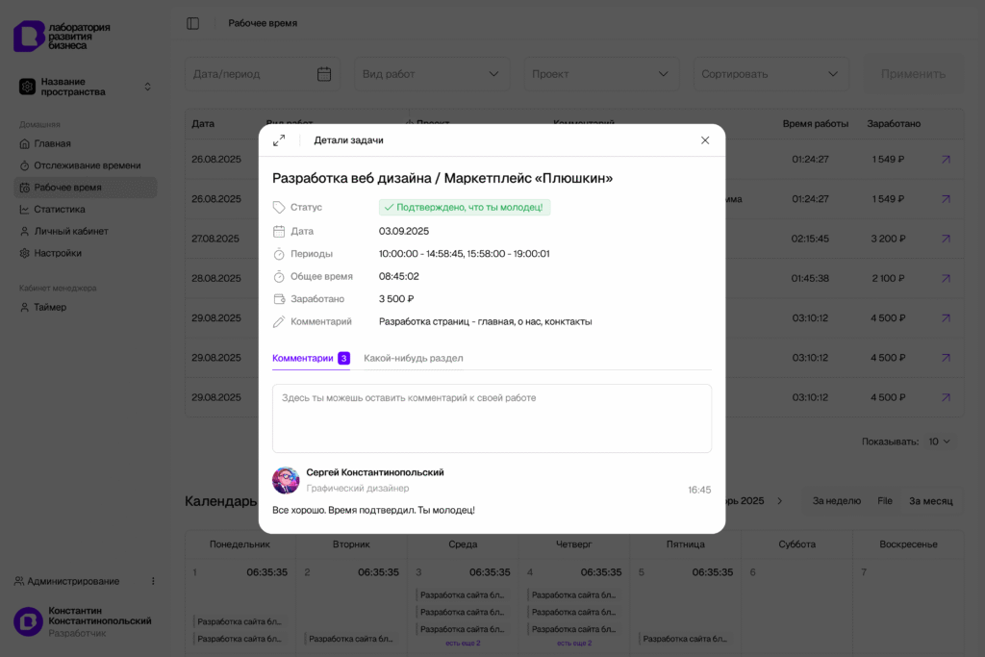The width and height of the screenshot is (985, 657).
Task: Expand the Название пространства workspace switcher
Action: coord(147,87)
